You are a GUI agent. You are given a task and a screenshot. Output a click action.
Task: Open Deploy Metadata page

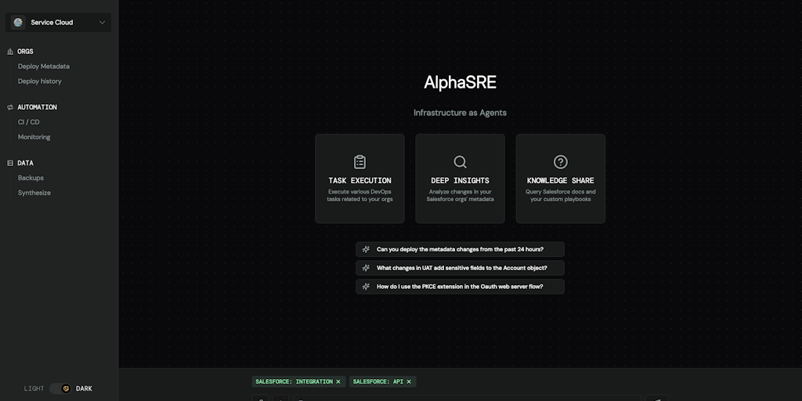pos(44,67)
